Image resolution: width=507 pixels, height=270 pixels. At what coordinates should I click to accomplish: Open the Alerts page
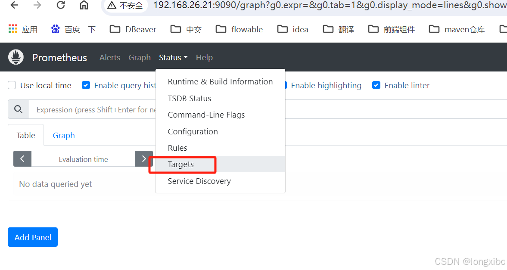(109, 58)
